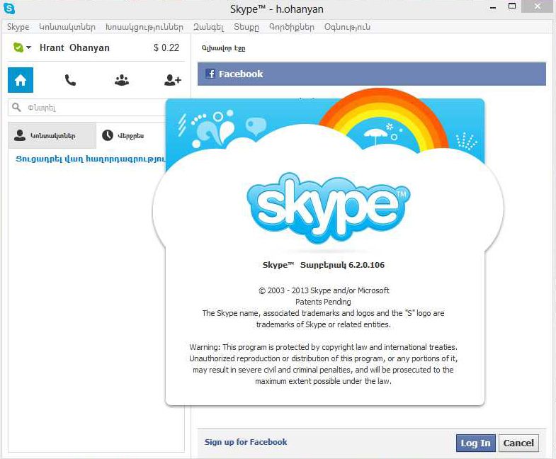Click the Log In button

coord(475,443)
